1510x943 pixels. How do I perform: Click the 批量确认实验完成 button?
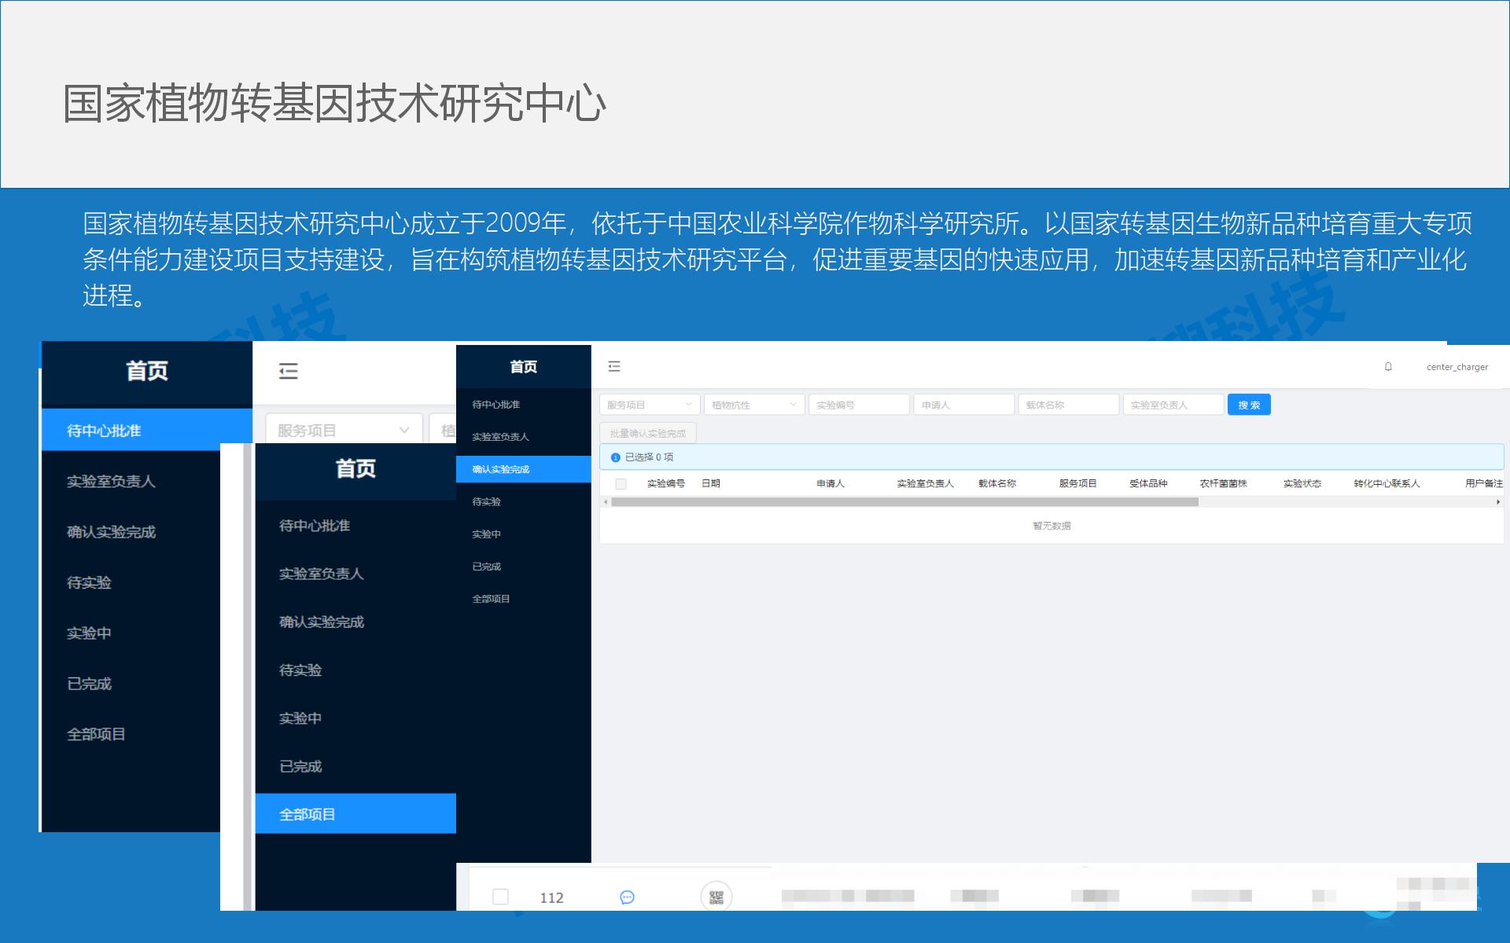tap(646, 432)
